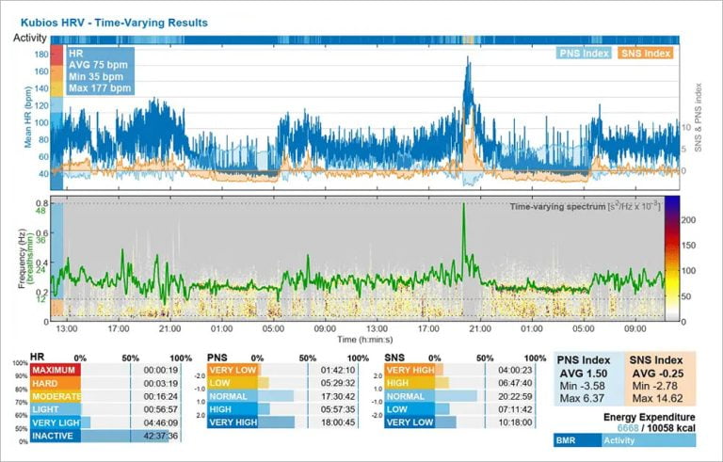Click the SNS table header
The width and height of the screenshot is (723, 462).
coord(394,358)
